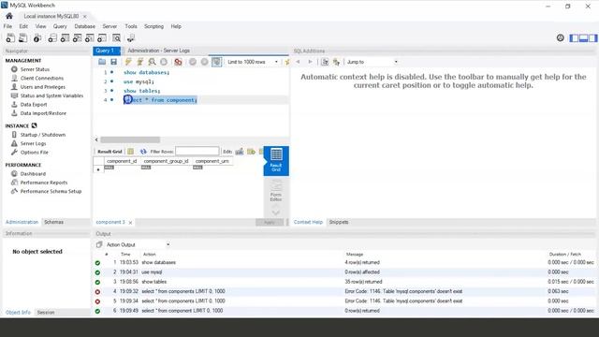Open the Action Output dropdown
599x337 pixels.
point(138,244)
